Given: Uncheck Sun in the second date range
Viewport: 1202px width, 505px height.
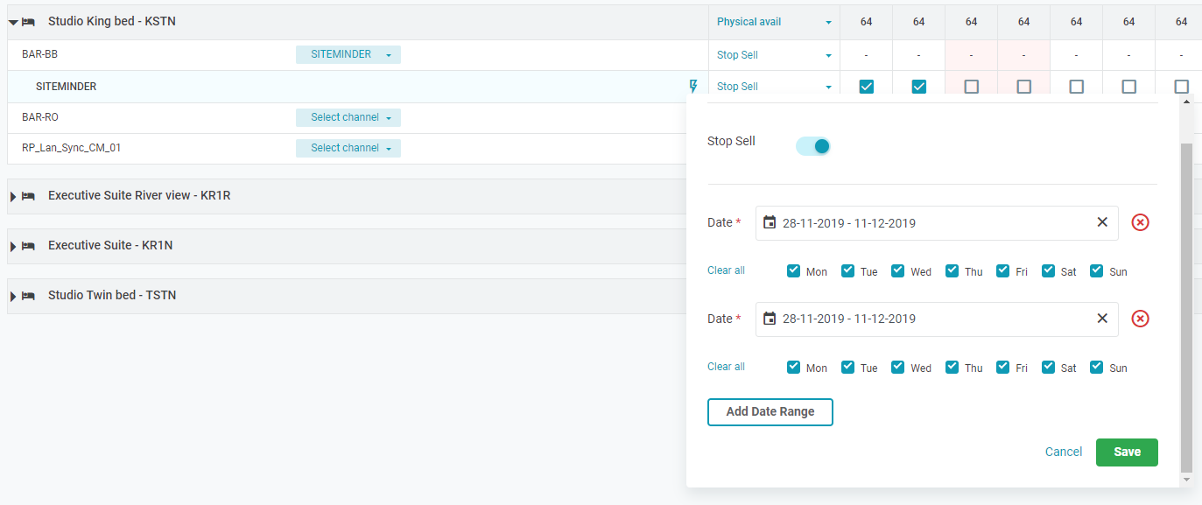Looking at the screenshot, I should pos(1097,368).
